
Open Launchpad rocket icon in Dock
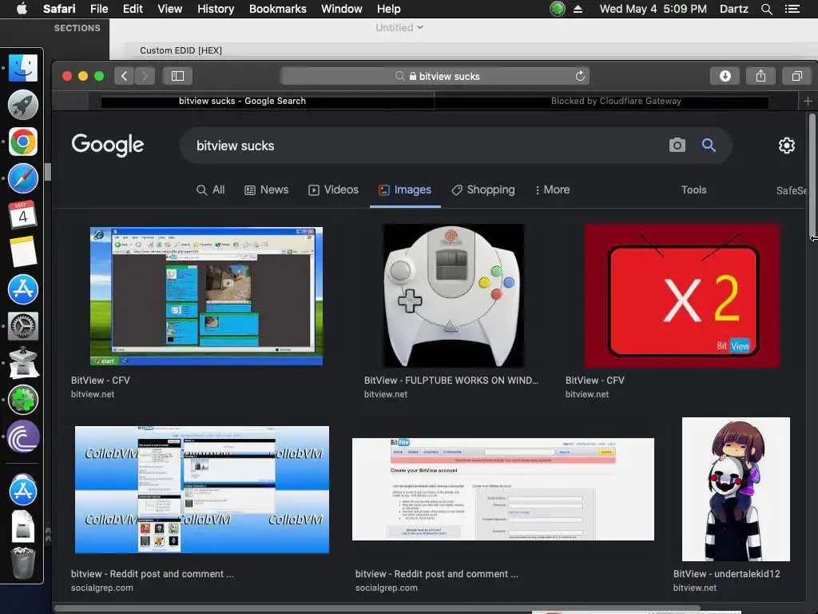23,105
